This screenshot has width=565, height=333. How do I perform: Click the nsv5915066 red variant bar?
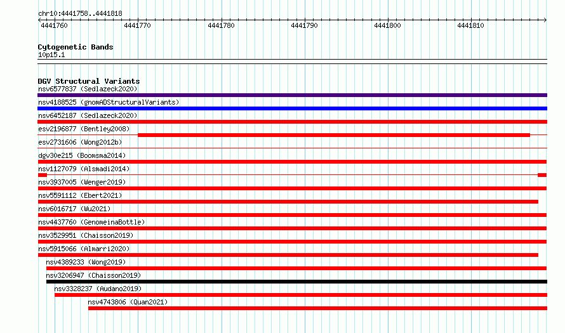point(288,255)
